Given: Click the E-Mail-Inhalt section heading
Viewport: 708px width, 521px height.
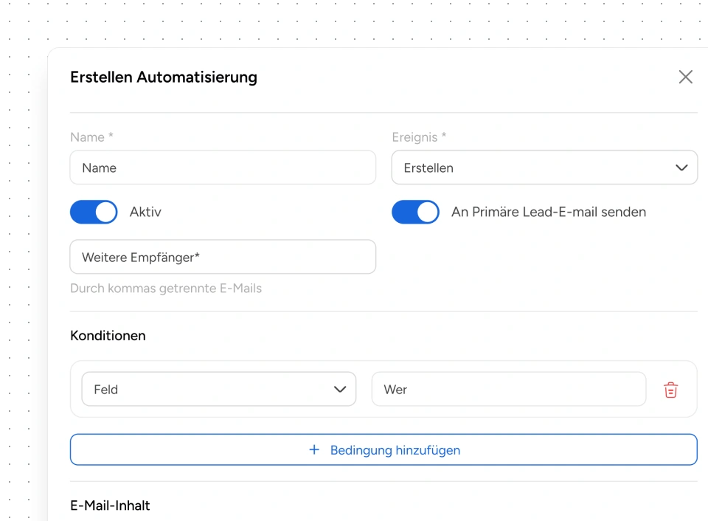Looking at the screenshot, I should (x=110, y=506).
